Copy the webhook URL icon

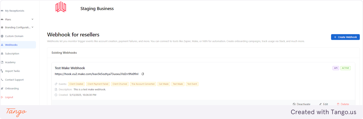pyautogui.click(x=143, y=74)
